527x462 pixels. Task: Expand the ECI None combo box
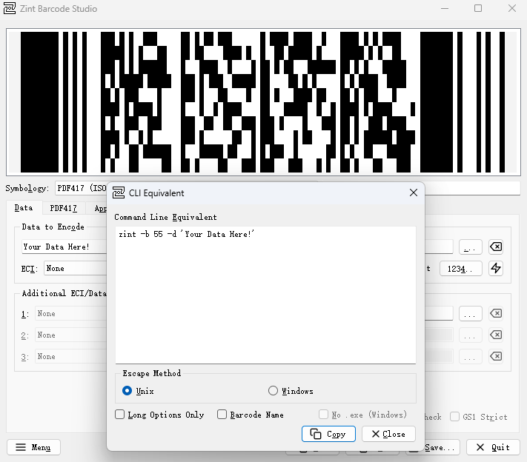point(74,269)
